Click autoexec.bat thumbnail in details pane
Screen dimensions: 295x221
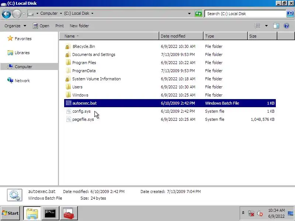tap(14, 195)
